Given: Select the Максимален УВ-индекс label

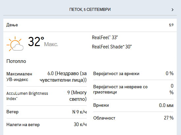Looking at the screenshot, I should click(19, 77).
